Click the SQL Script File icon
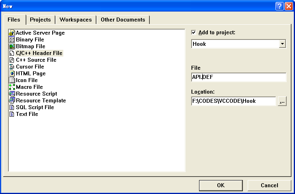 12,107
